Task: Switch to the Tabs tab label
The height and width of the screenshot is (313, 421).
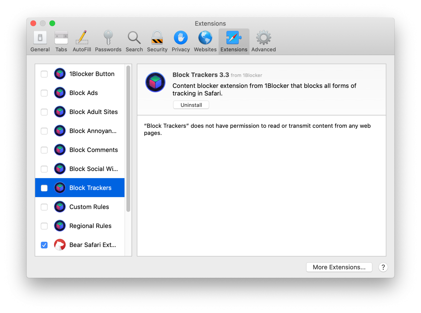Action: [x=61, y=50]
